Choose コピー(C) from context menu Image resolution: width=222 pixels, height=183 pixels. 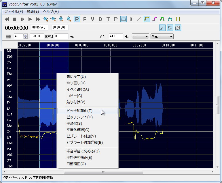(x=88, y=96)
